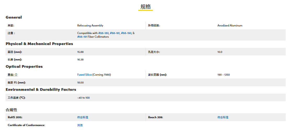287x130 pixels.
Task: Click the 合规性 section heading
Action: 12,110
